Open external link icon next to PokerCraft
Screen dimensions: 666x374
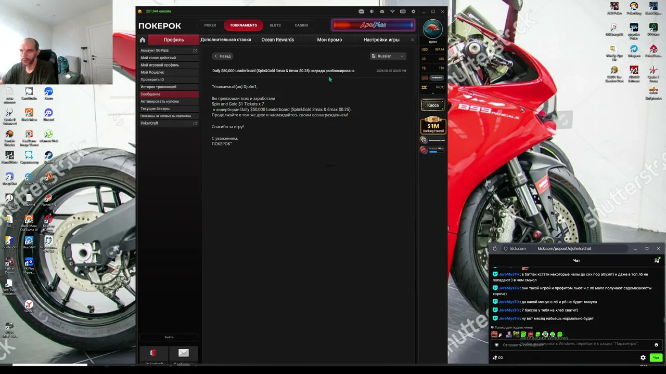(195, 123)
